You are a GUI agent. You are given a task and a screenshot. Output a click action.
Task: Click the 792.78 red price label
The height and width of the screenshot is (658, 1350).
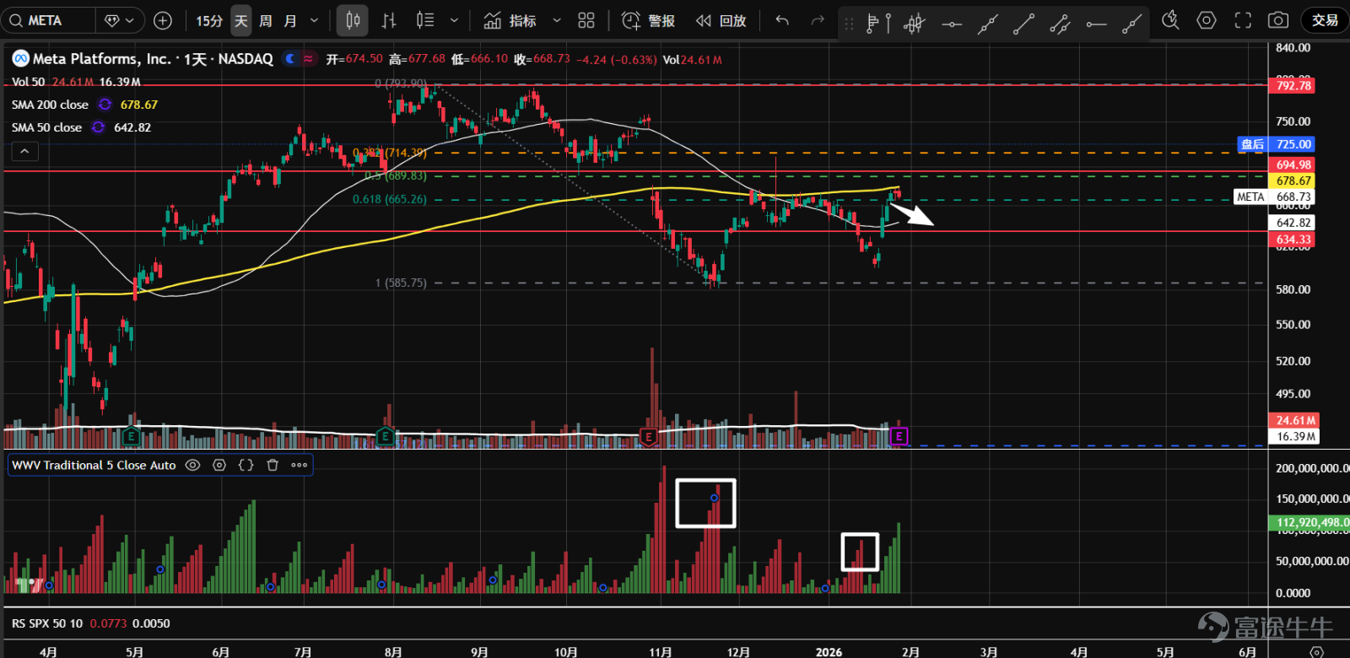pyautogui.click(x=1293, y=85)
